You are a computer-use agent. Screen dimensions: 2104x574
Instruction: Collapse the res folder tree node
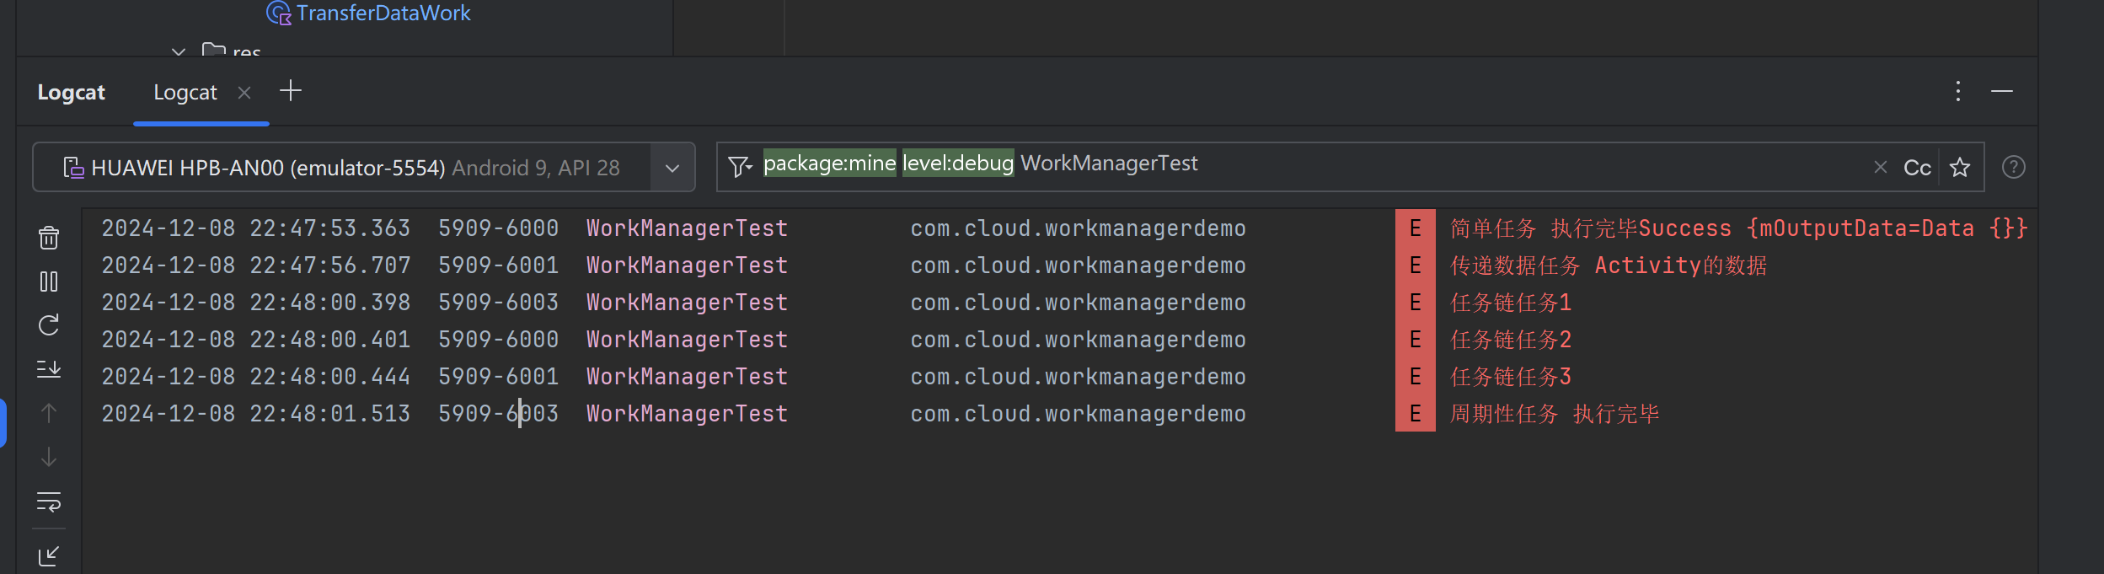(x=179, y=52)
